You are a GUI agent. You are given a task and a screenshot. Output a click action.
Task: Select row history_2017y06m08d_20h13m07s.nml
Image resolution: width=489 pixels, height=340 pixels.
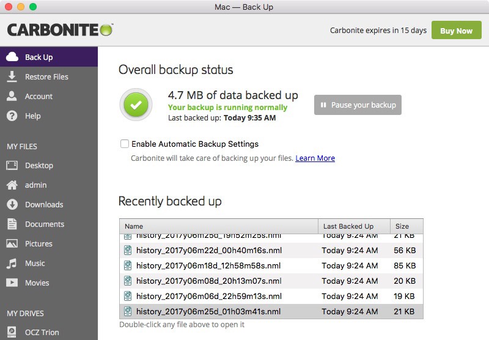point(271,281)
